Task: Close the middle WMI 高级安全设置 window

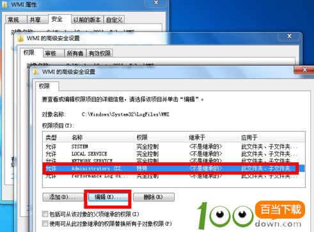Action: coord(289,36)
